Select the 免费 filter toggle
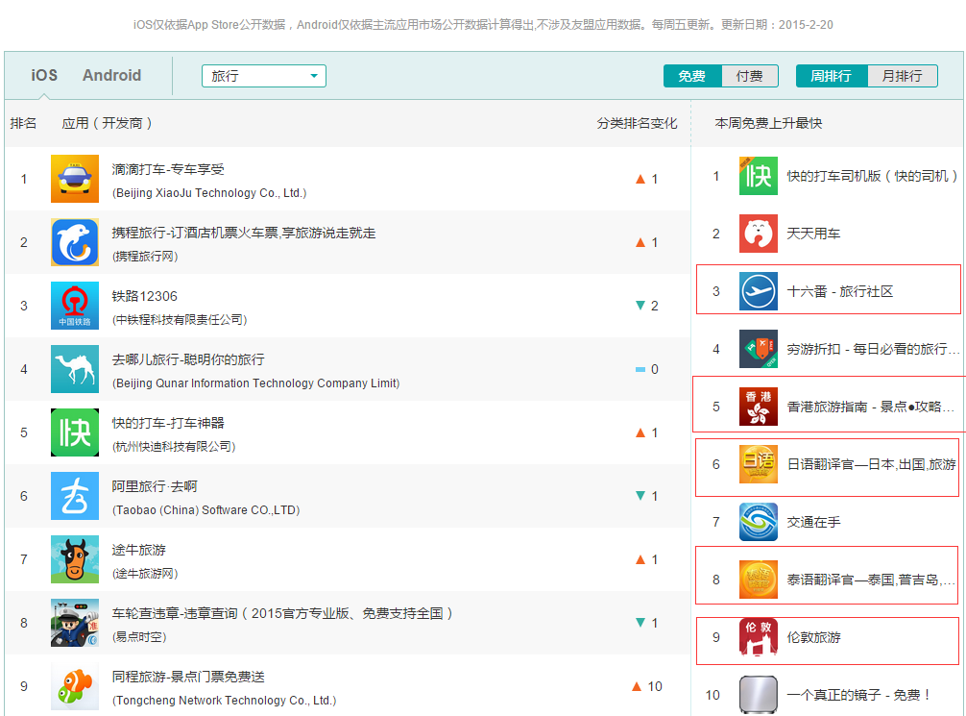Screen dimensions: 966x716 (x=691, y=76)
